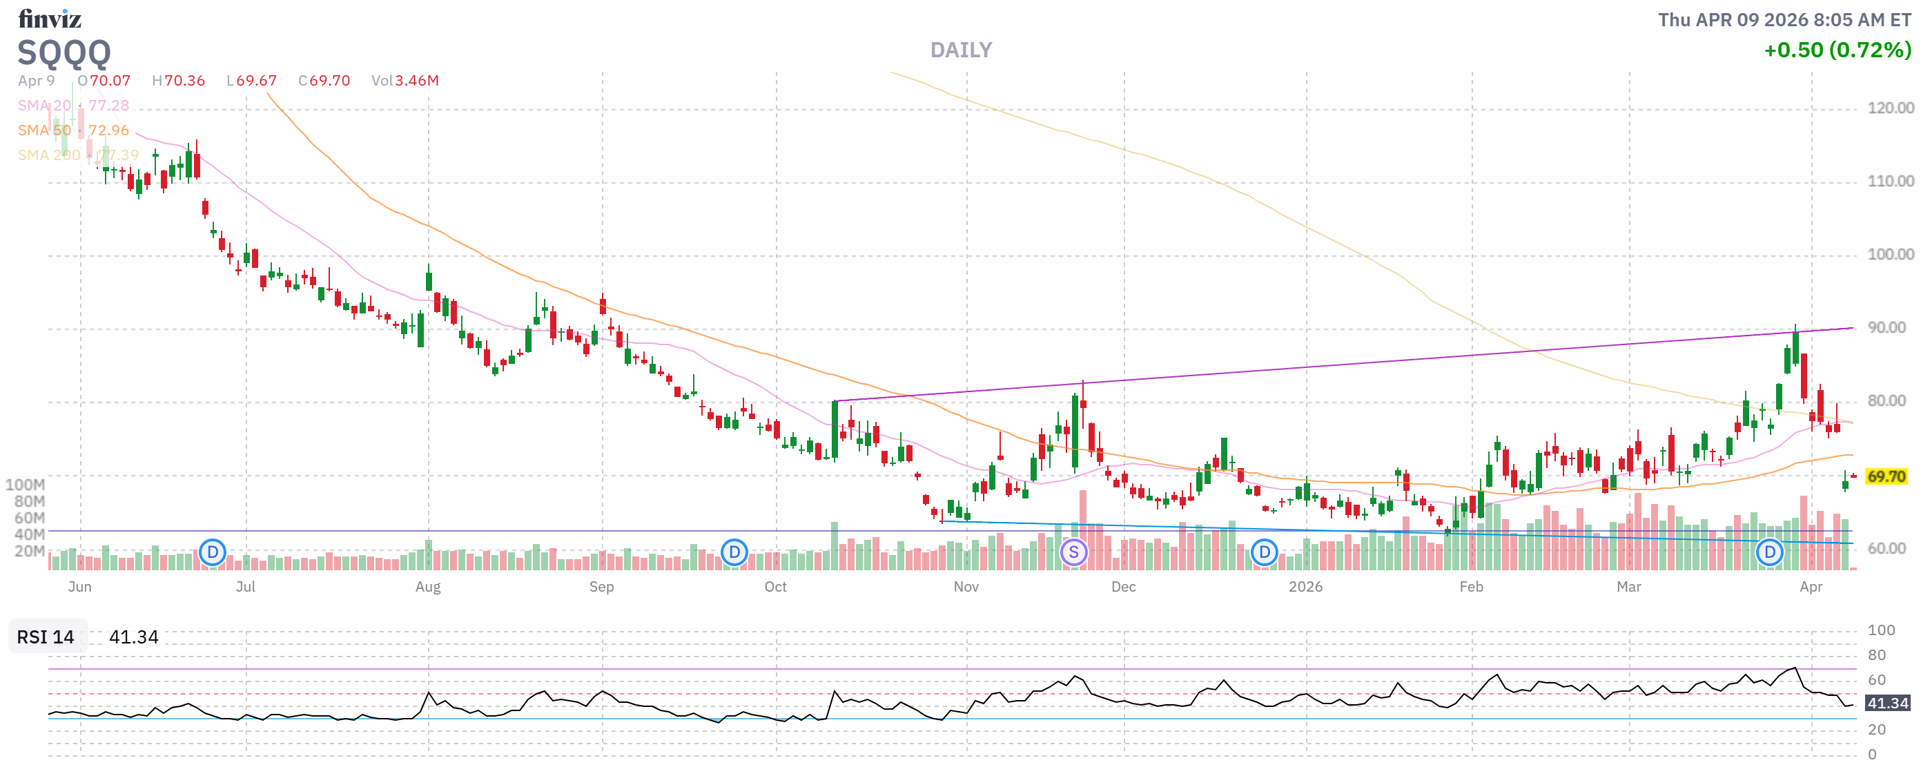Click the dark 41.34 RSI value tag
The height and width of the screenshot is (776, 1930).
click(1887, 703)
